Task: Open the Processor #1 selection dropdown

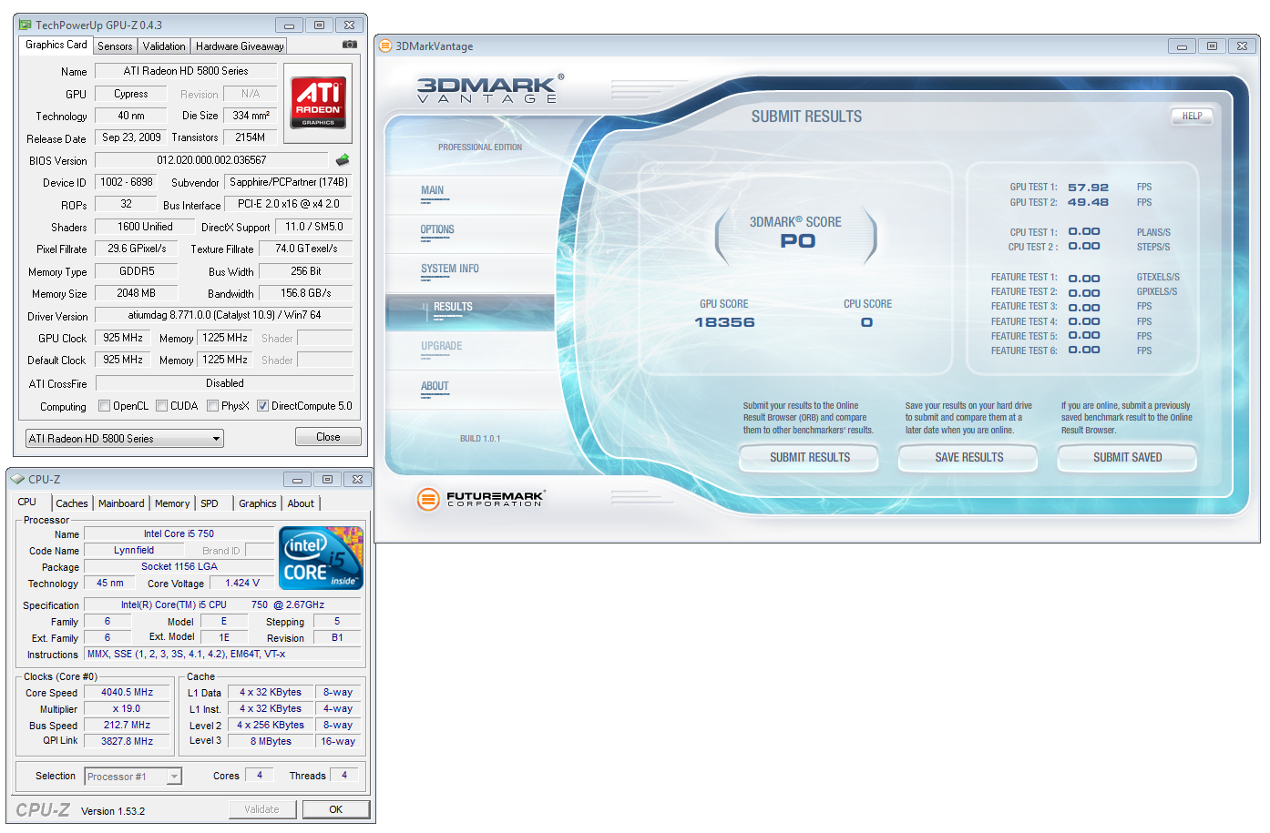Action: (133, 777)
